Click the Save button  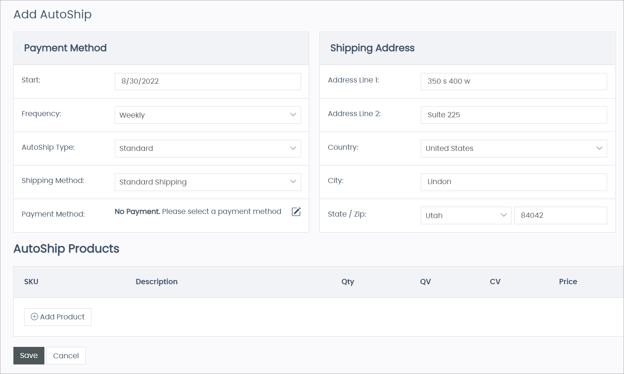tap(29, 356)
